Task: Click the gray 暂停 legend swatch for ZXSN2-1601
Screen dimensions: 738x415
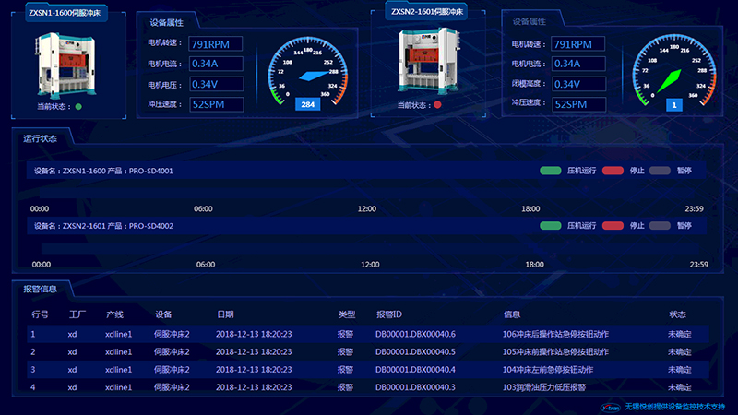Action: coord(660,226)
